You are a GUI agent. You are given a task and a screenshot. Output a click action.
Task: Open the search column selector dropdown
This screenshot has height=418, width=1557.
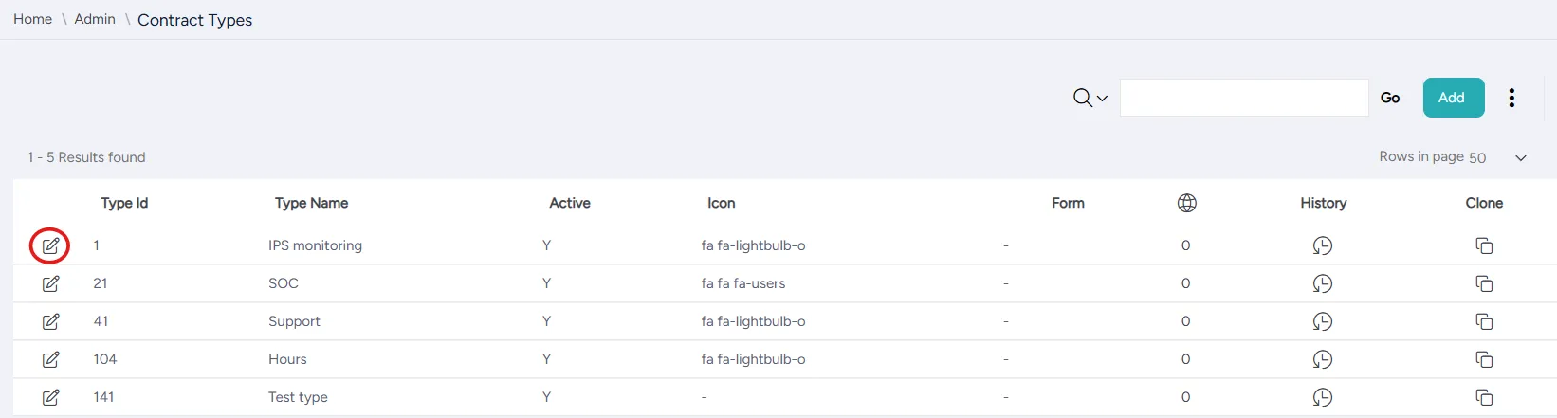[x=1090, y=98]
